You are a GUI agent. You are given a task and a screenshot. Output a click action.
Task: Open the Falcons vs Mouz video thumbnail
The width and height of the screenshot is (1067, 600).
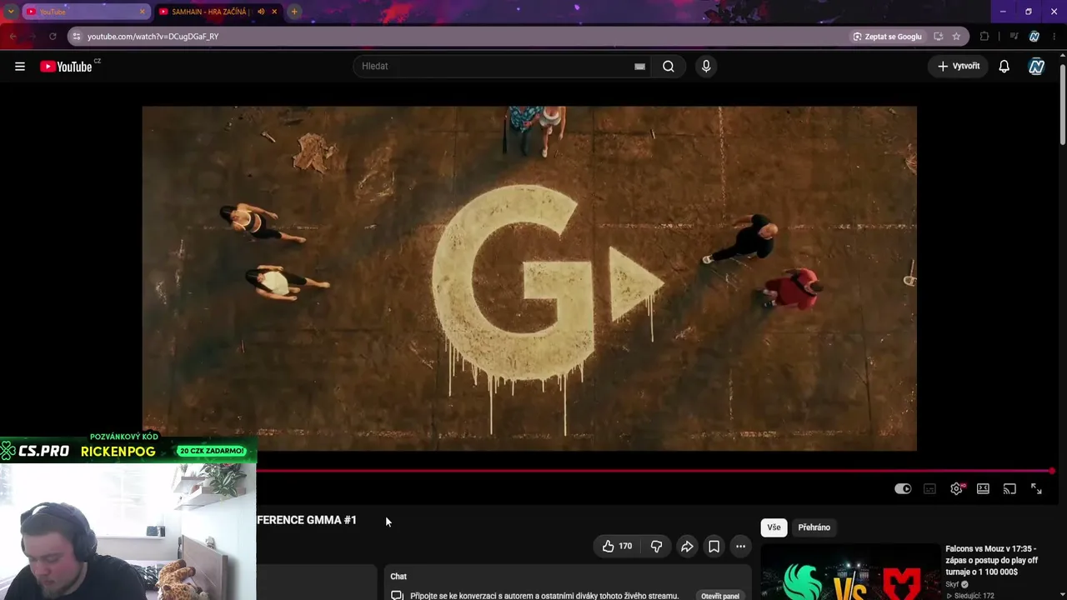pyautogui.click(x=850, y=572)
